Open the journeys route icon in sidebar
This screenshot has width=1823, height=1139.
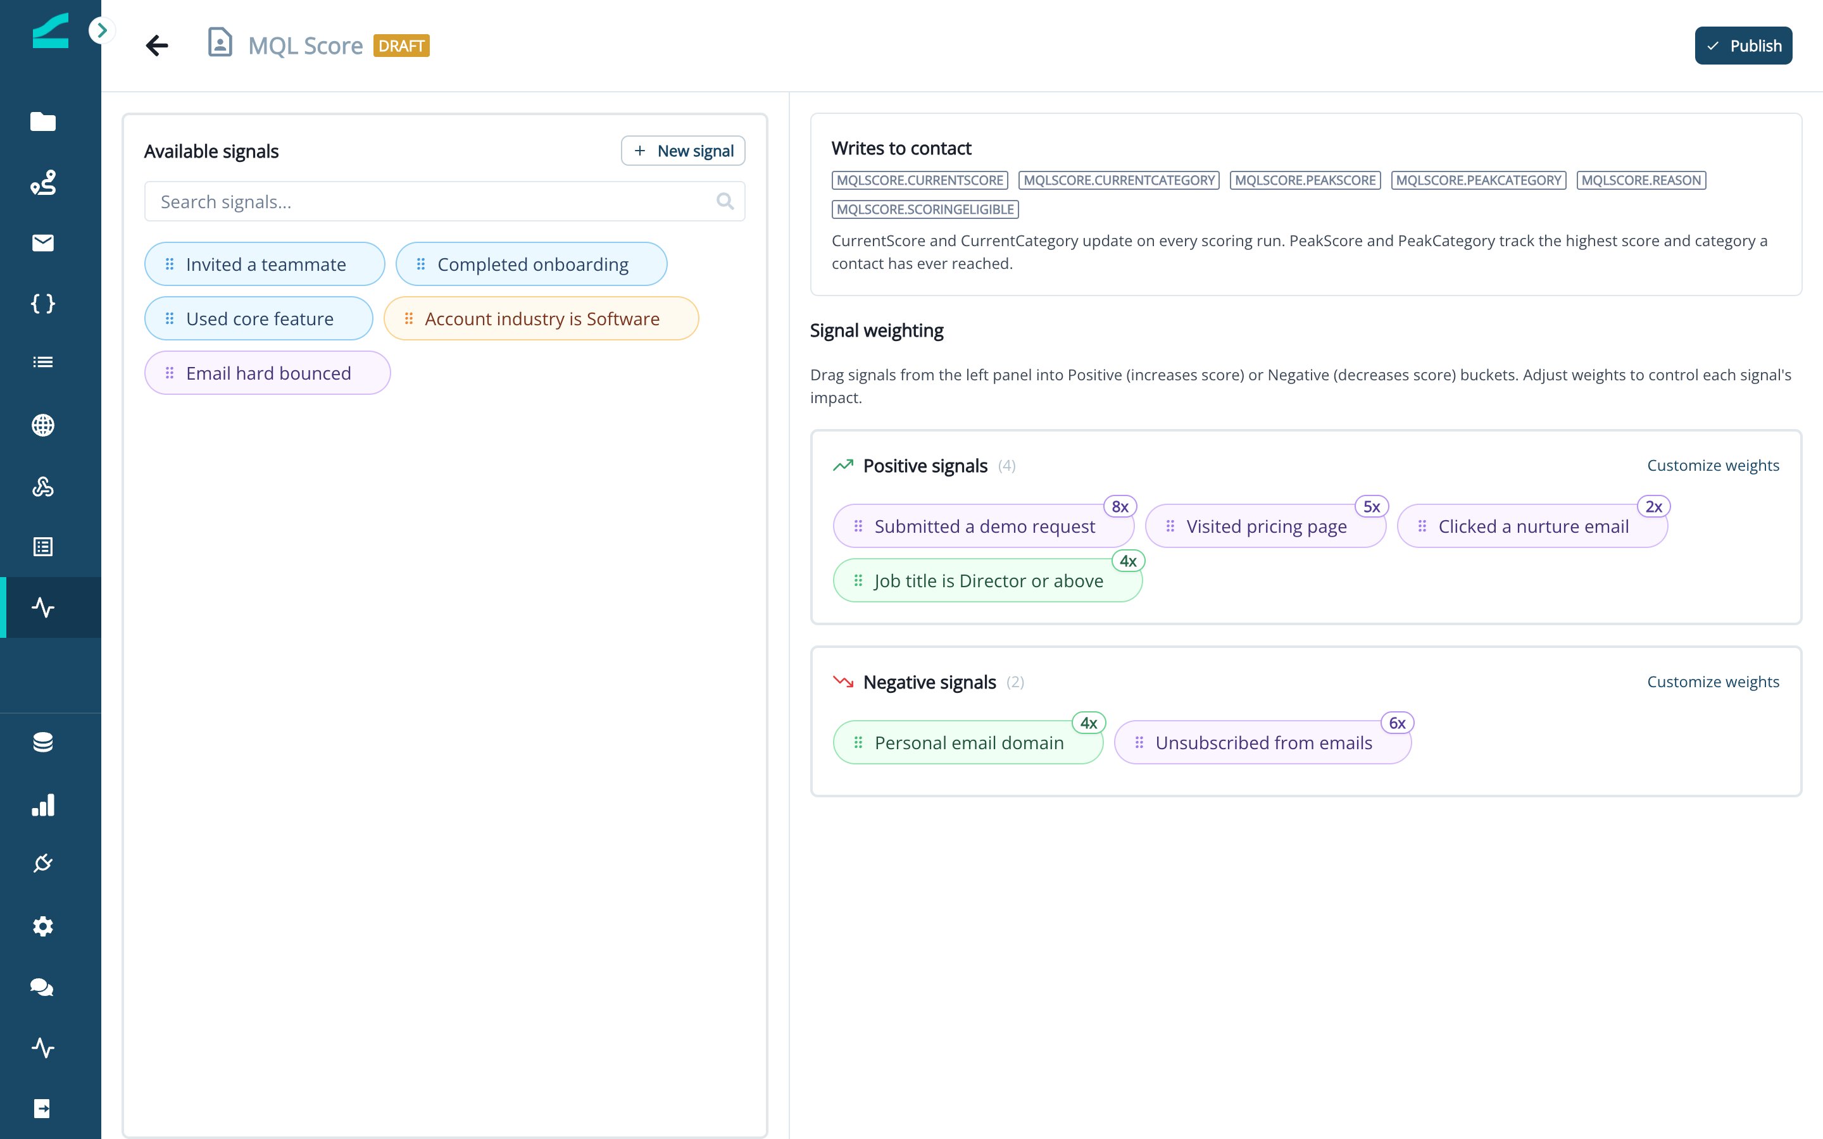point(43,182)
